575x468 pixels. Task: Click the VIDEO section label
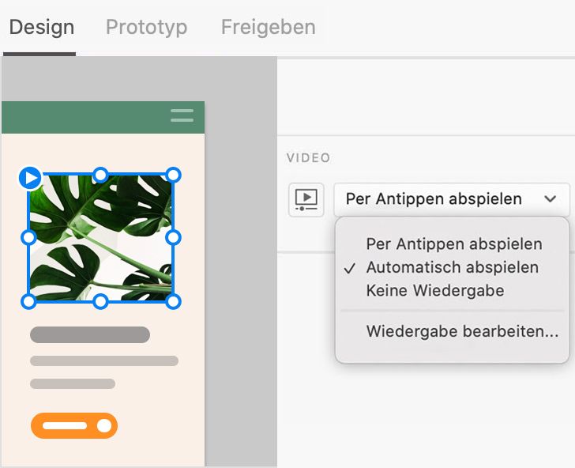(308, 158)
